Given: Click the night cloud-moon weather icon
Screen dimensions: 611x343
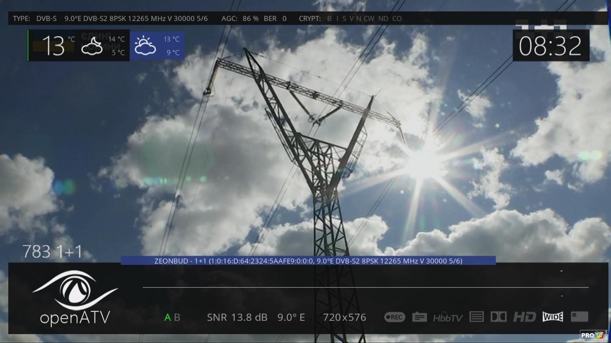Looking at the screenshot, I should (x=92, y=46).
